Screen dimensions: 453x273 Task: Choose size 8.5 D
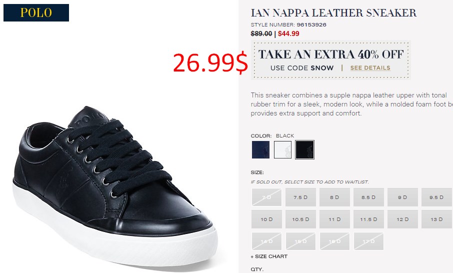(368, 197)
